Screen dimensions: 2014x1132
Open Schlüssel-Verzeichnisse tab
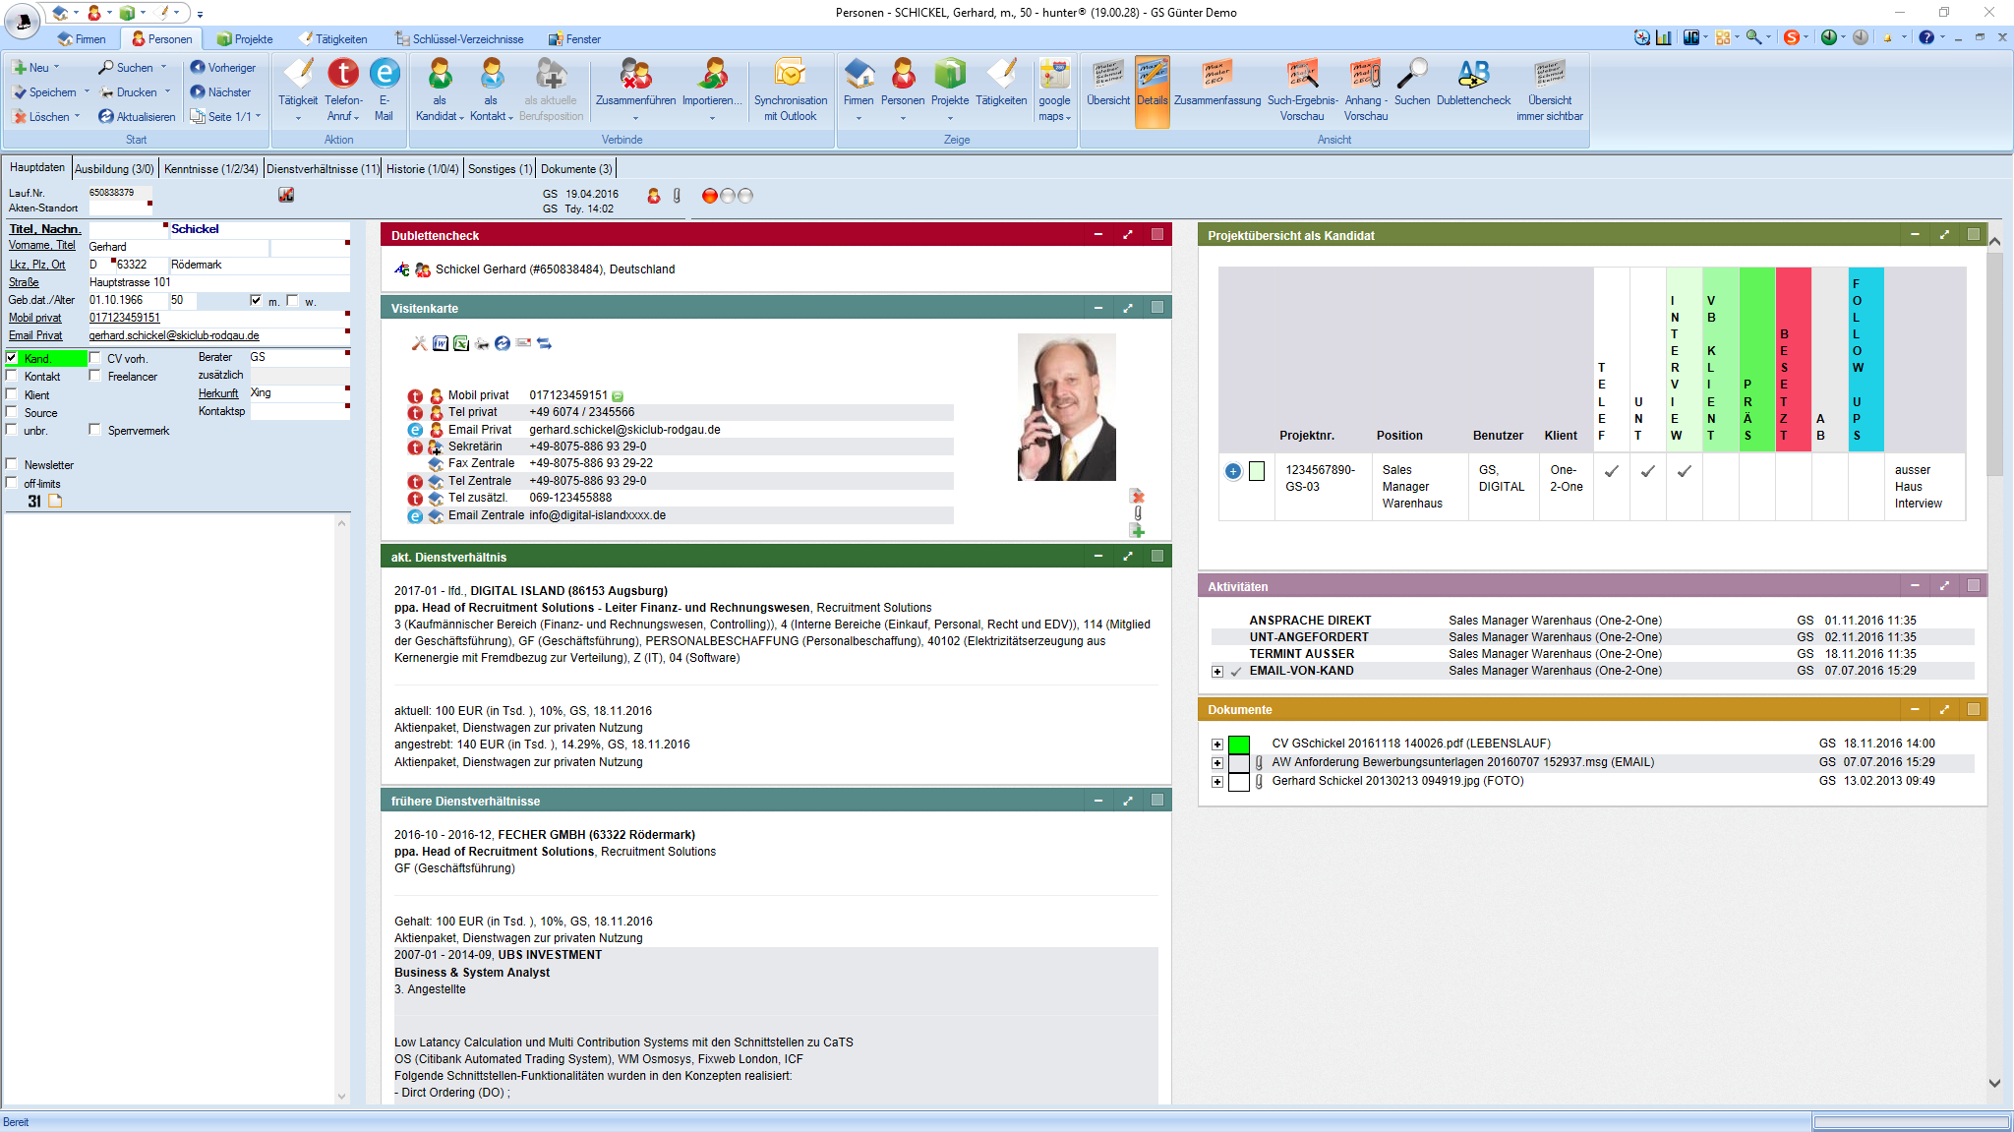pyautogui.click(x=459, y=39)
